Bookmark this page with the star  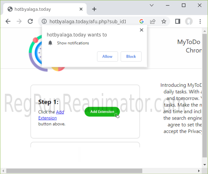(x=164, y=21)
